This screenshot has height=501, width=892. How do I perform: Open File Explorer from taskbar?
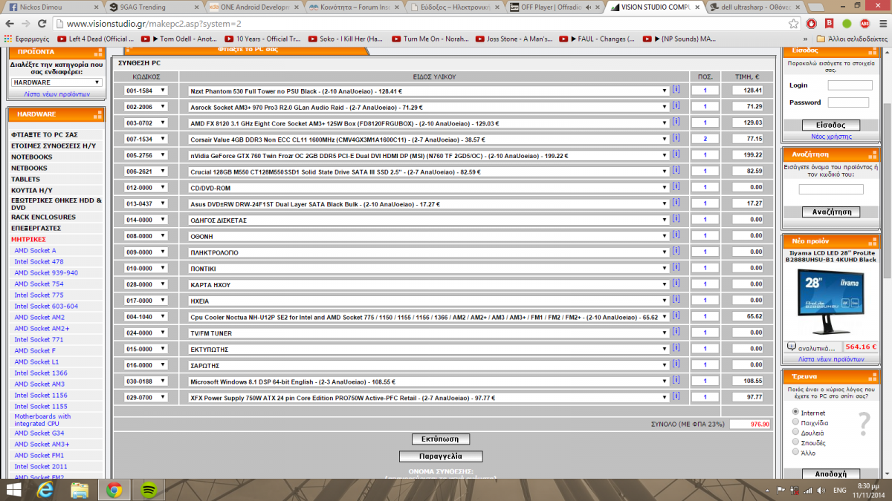80,490
